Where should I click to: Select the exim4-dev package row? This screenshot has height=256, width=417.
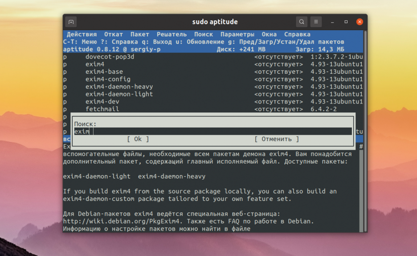213,101
